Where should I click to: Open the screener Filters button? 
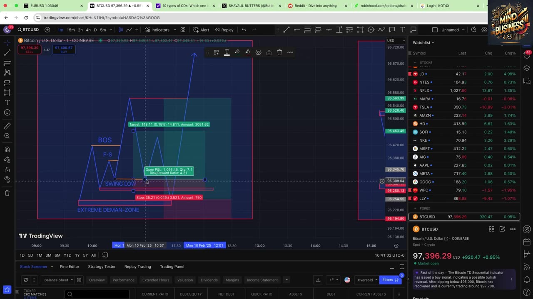pos(391,280)
